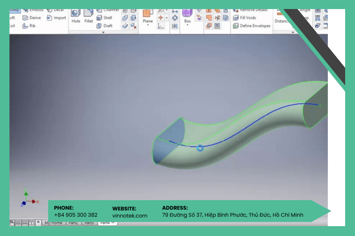Select the Fill Voids command
Viewport: 355px width, 236px height.
(x=245, y=18)
